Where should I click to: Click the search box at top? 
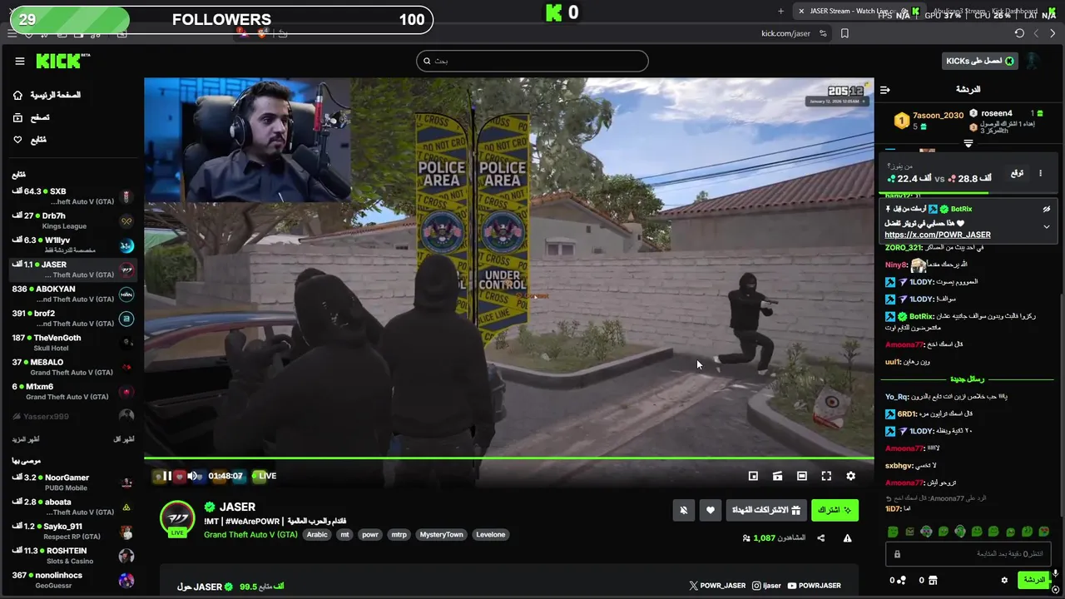[532, 61]
